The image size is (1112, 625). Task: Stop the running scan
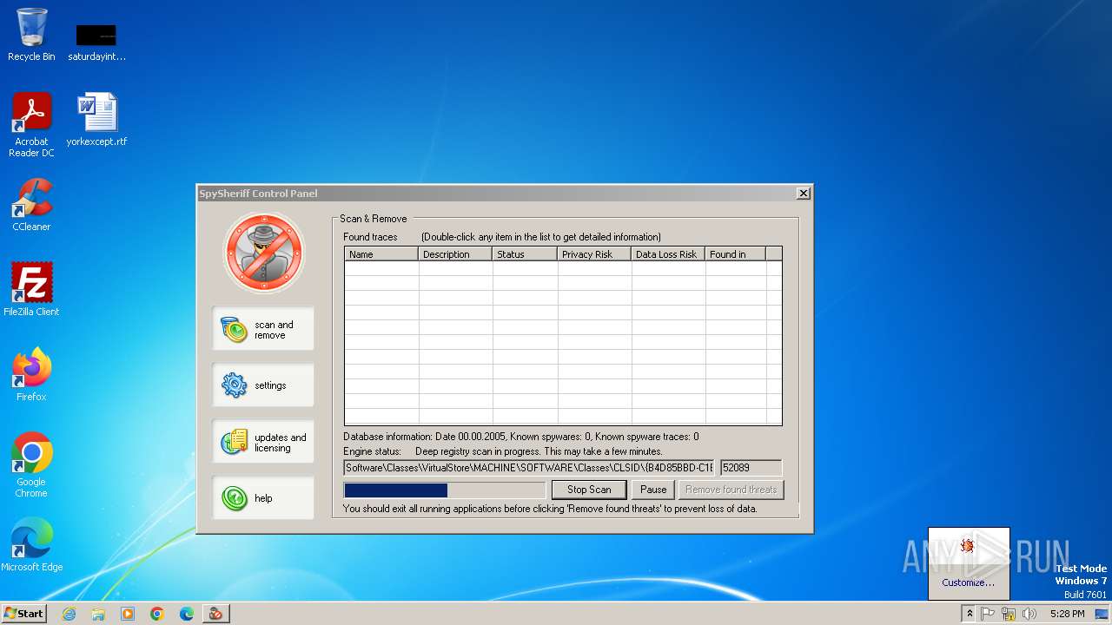(x=589, y=490)
